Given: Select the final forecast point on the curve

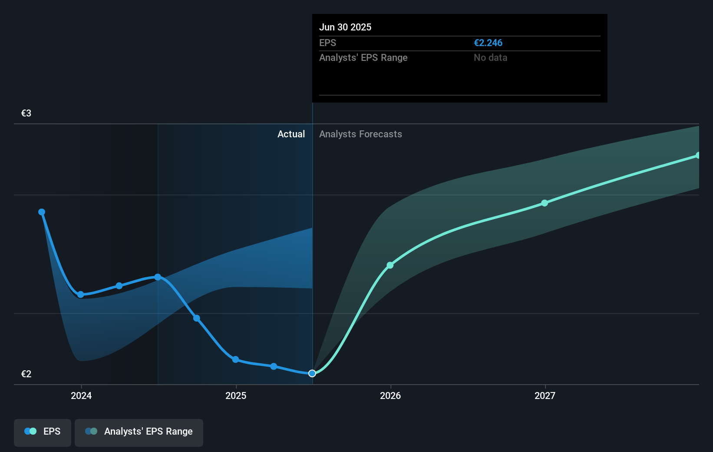Looking at the screenshot, I should pyautogui.click(x=698, y=155).
